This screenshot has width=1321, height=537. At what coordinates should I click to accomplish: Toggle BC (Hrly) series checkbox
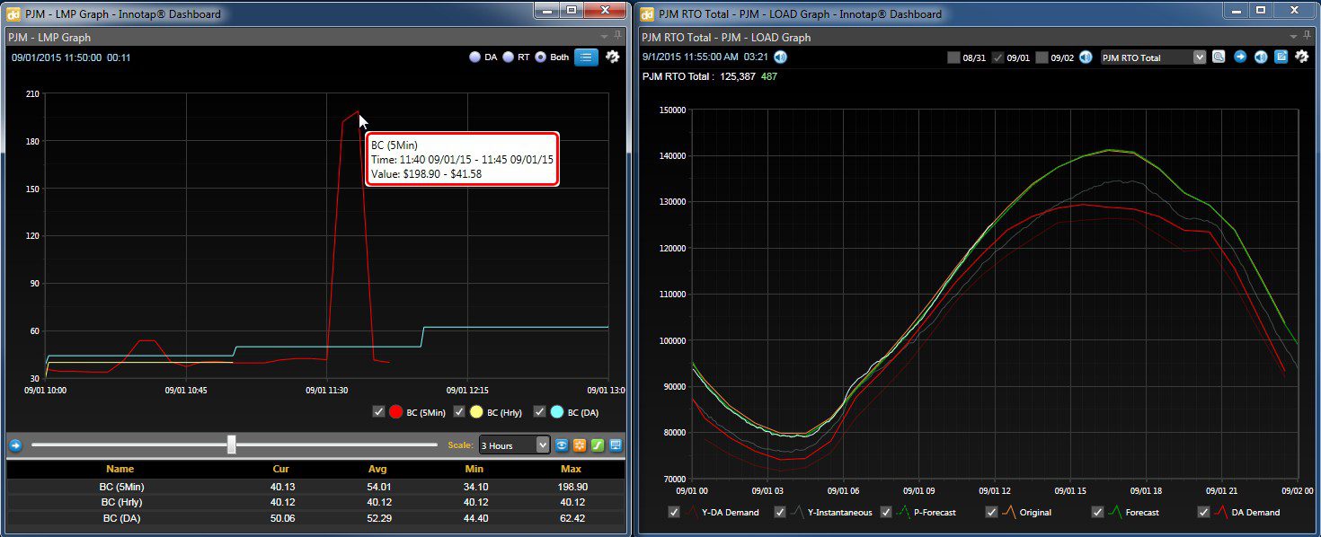click(459, 412)
